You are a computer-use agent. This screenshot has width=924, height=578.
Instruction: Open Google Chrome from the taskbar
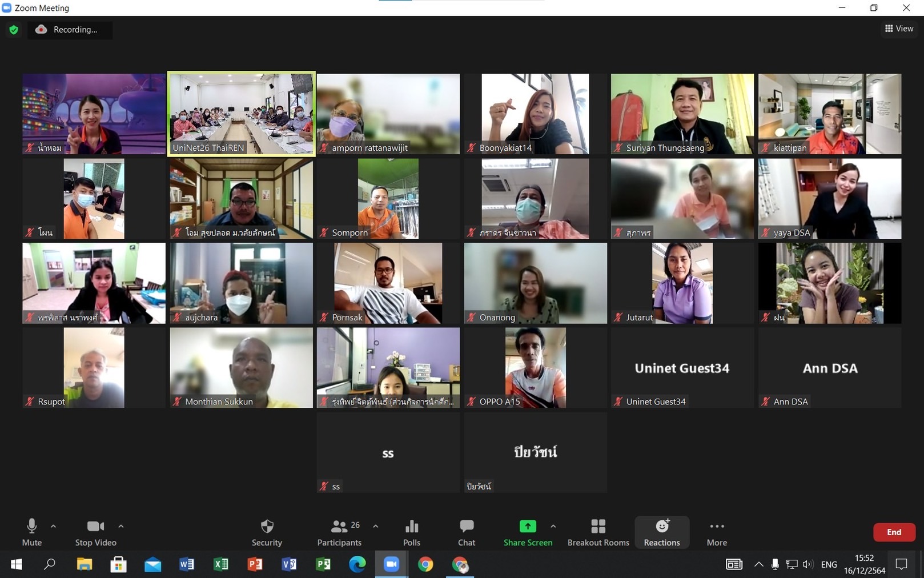coord(425,564)
